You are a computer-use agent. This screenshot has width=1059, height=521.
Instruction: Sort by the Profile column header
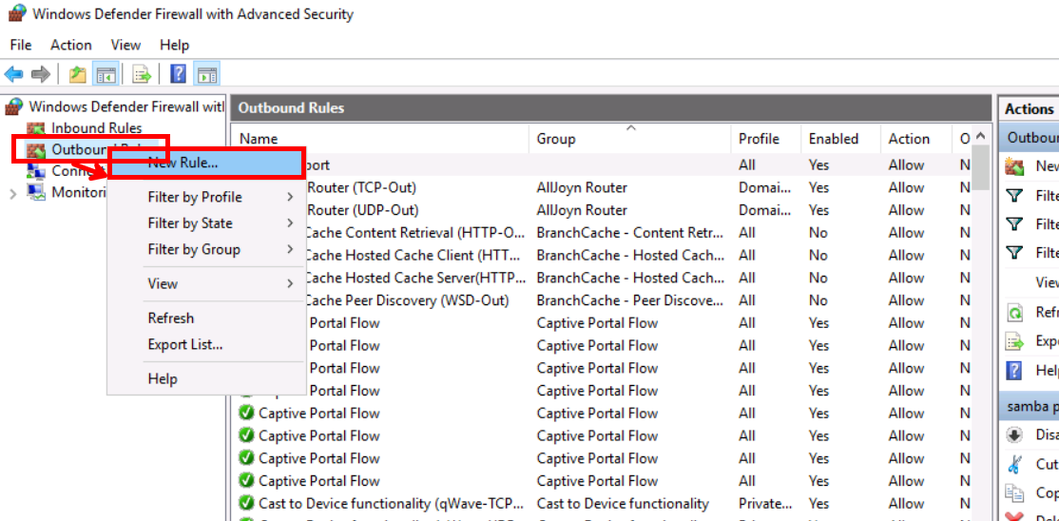765,139
